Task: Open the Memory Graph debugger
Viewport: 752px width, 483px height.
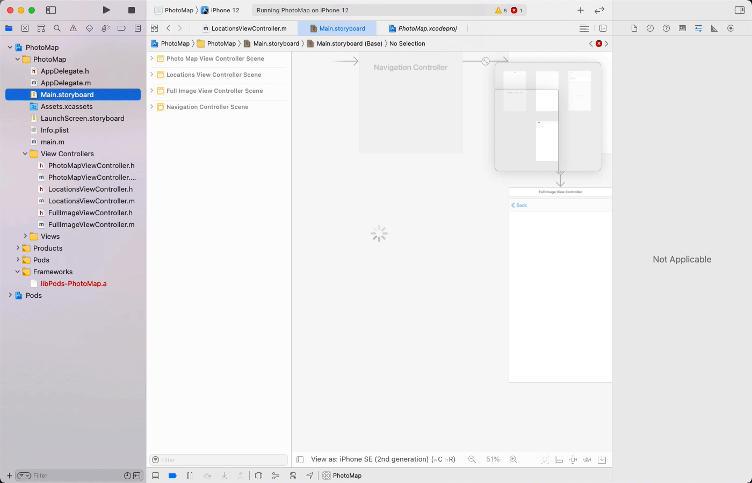Action: (276, 475)
